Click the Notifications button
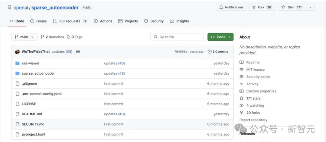 click(x=231, y=7)
